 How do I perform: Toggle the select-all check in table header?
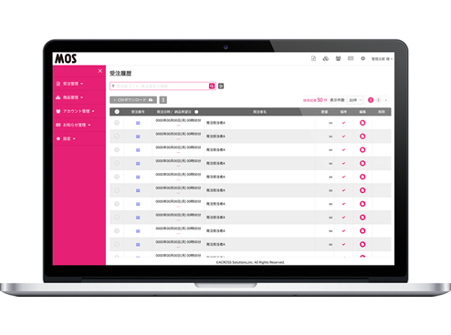[x=117, y=112]
